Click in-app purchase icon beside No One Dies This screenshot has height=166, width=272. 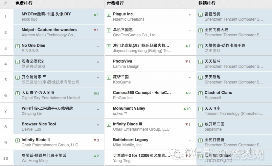coord(17,46)
